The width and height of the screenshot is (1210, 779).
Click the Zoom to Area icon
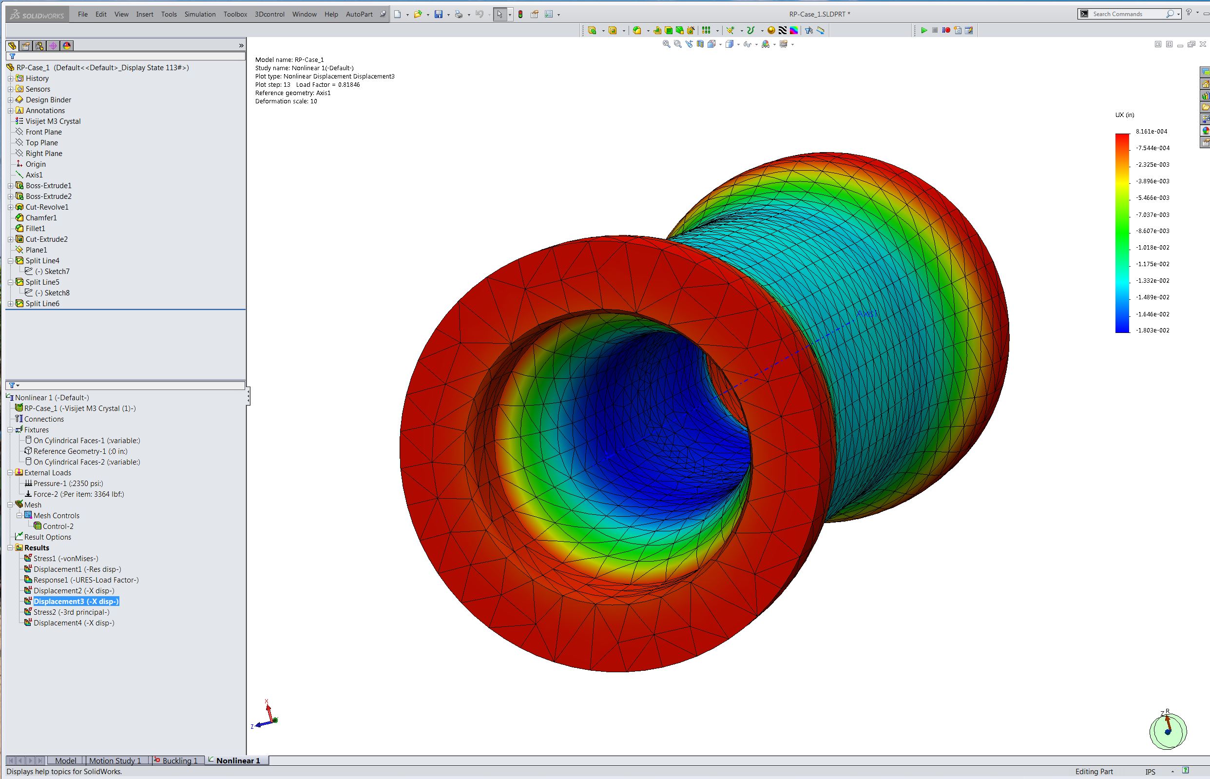tap(677, 44)
